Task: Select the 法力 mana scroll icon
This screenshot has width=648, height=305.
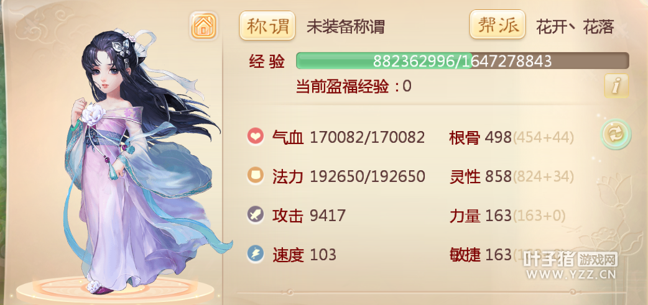Action: pos(256,176)
